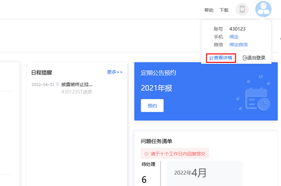Click the 问题任务清单 heading
This screenshot has width=281, height=186.
coord(157,141)
